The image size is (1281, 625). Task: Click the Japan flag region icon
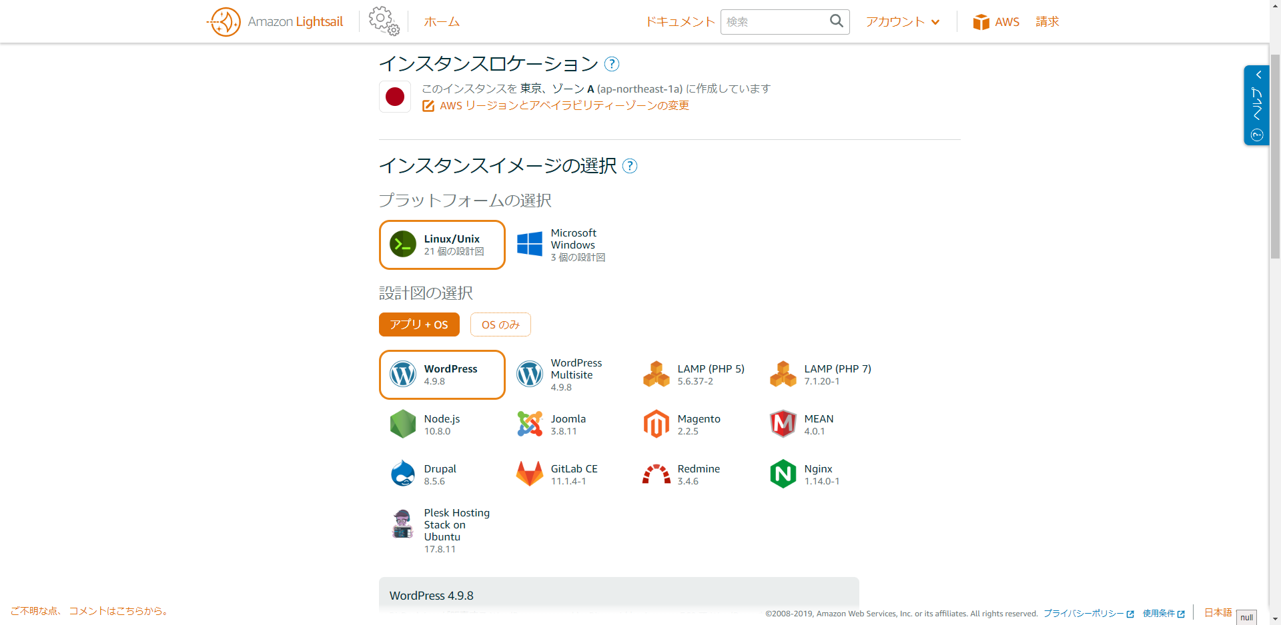[395, 97]
